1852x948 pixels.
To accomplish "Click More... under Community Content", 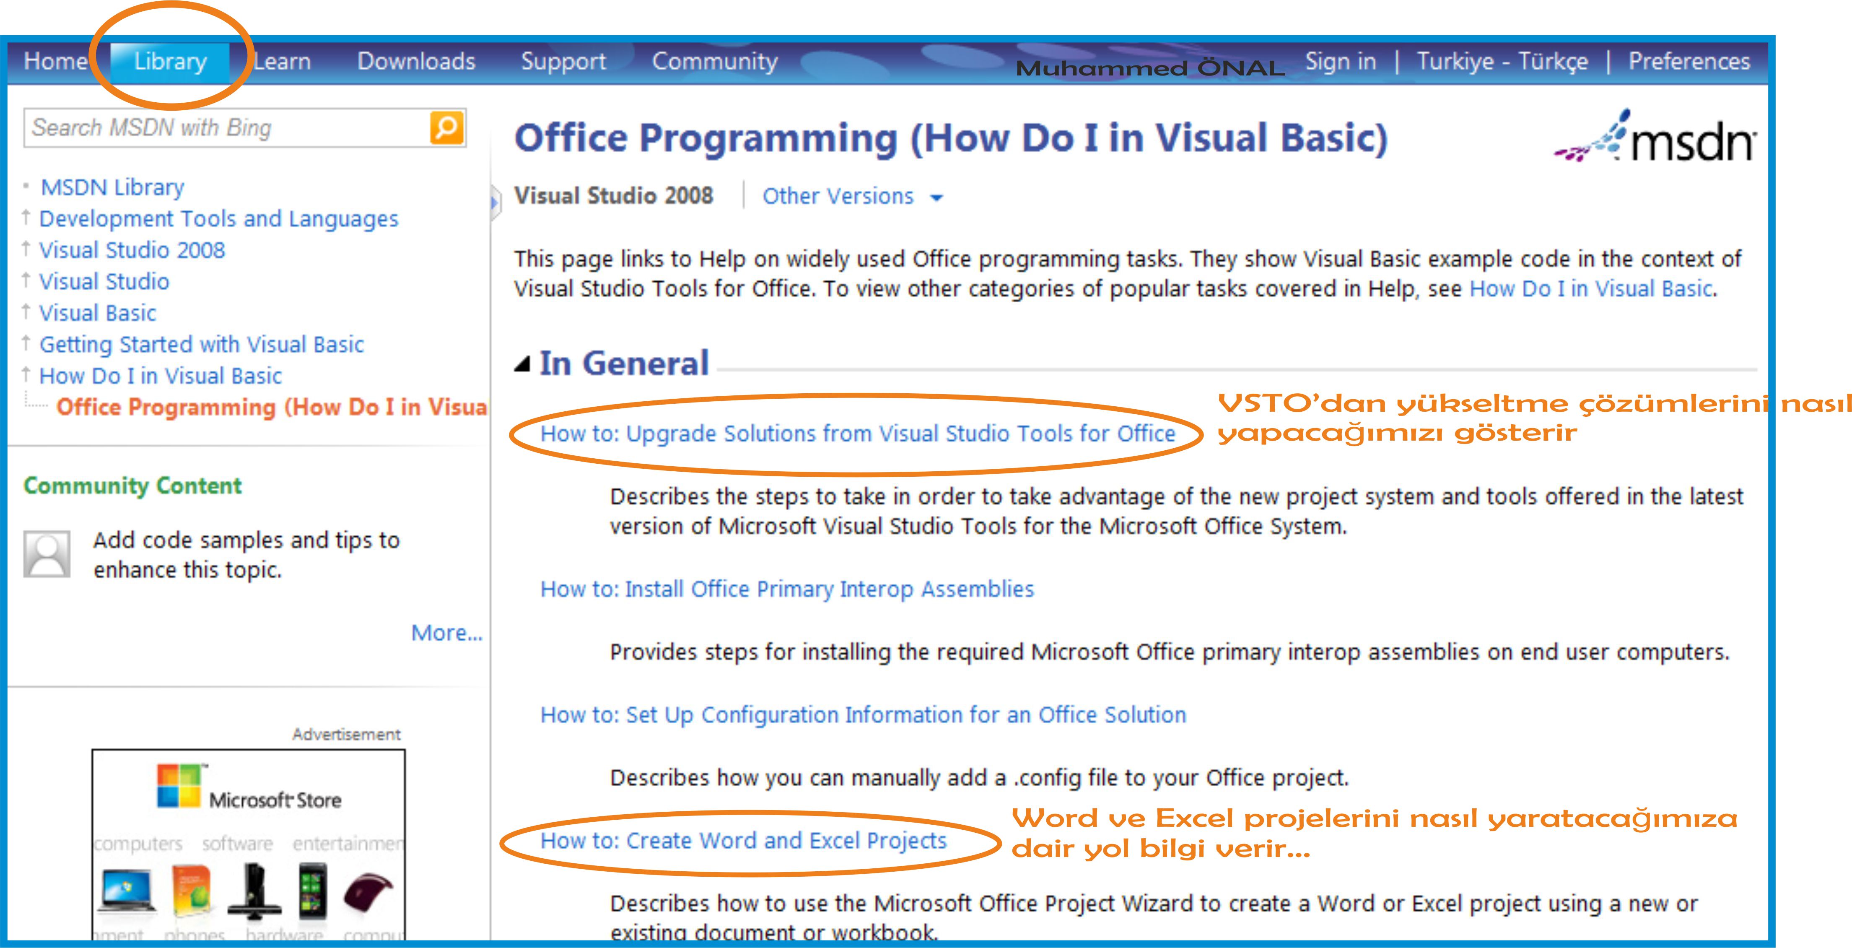I will pos(446,633).
